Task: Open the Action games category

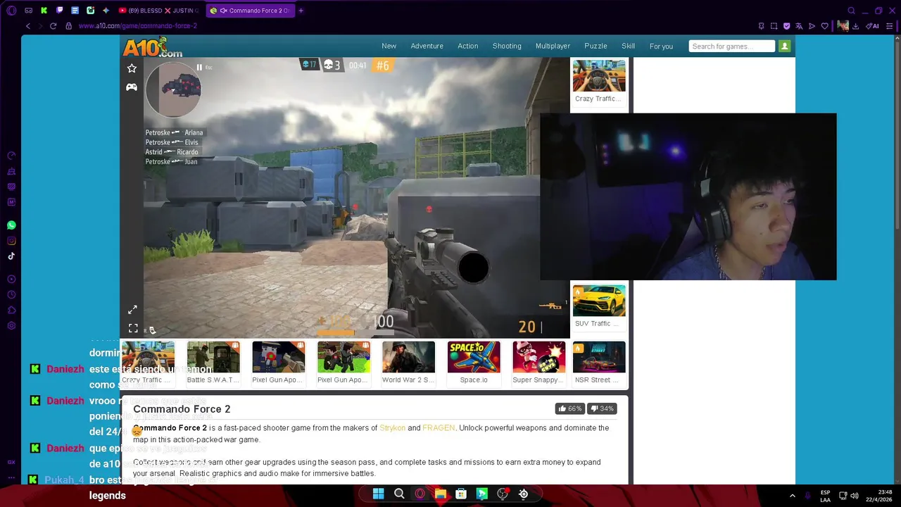Action: 468,46
